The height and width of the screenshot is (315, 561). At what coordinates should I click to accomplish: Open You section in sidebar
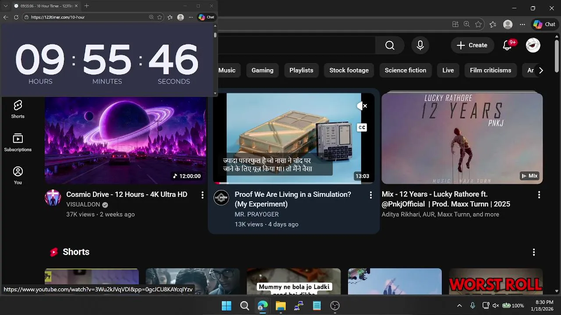[x=18, y=175]
